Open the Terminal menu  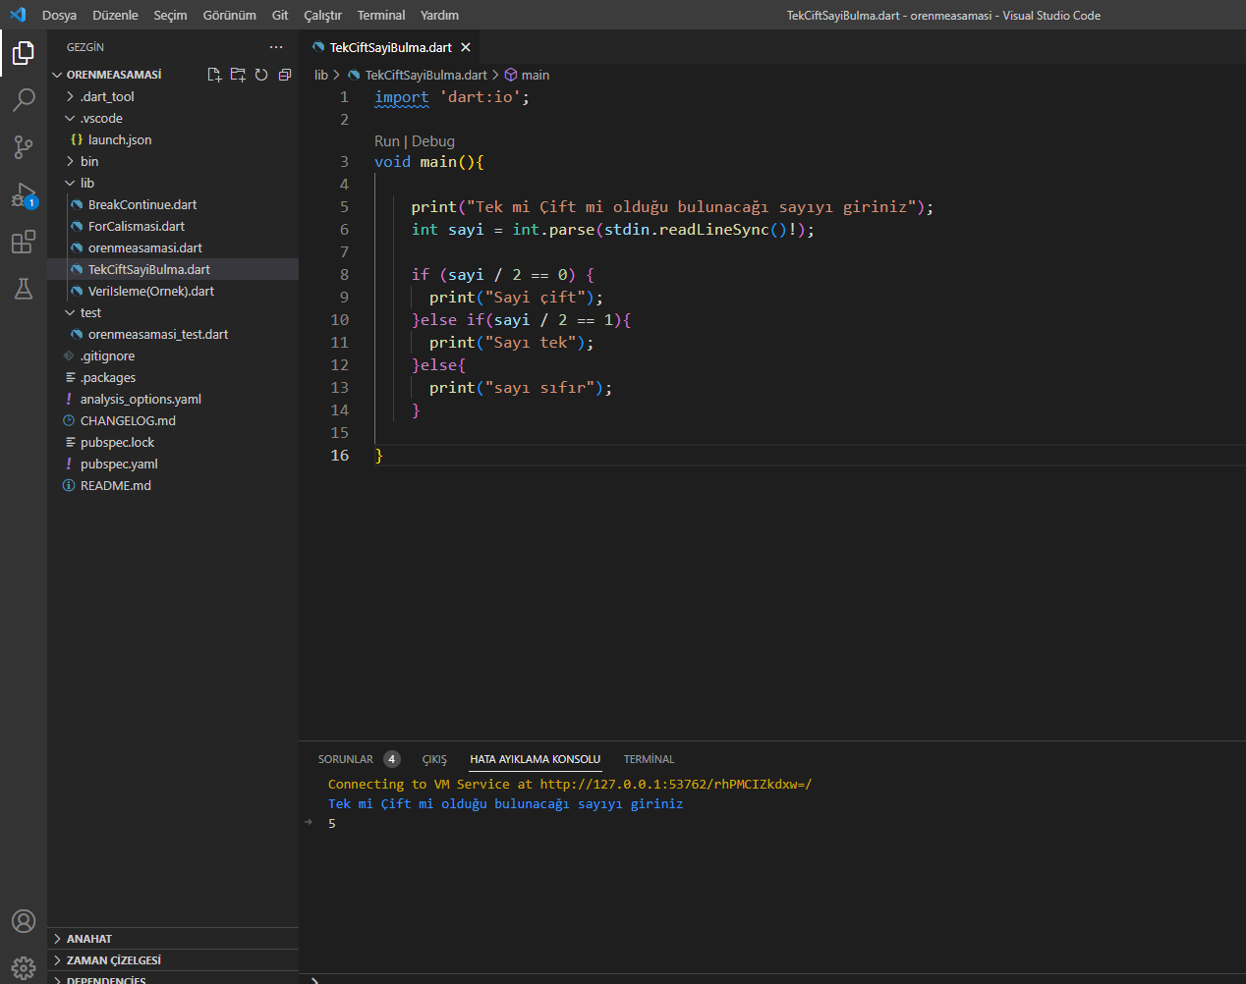tap(381, 15)
